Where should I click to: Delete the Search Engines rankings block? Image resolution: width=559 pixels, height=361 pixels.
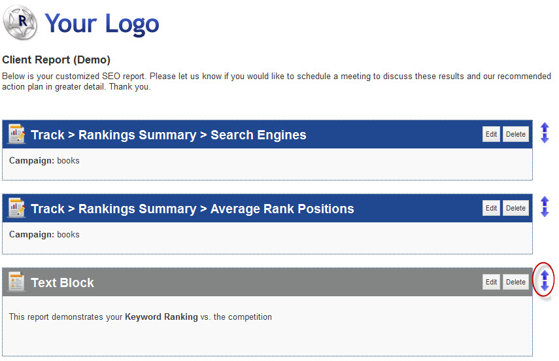[515, 134]
